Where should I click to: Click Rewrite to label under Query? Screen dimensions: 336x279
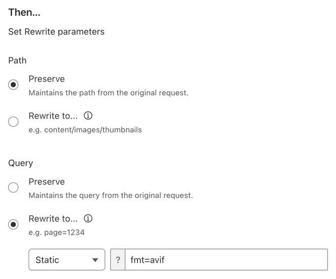53,219
